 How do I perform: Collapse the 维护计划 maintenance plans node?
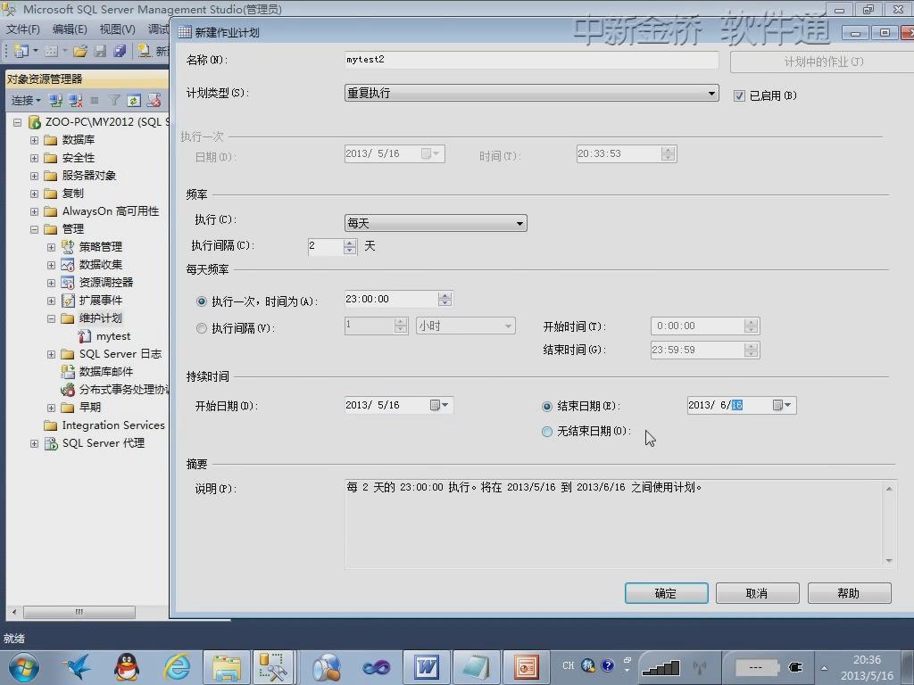tap(51, 318)
